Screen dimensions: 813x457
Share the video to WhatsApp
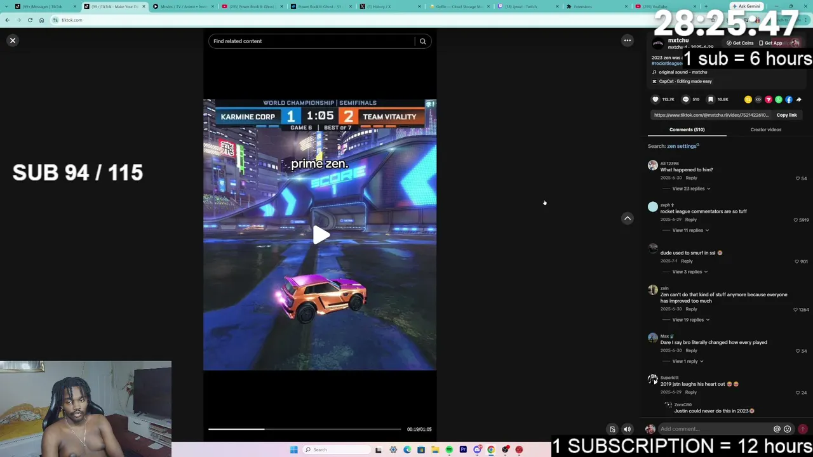tap(779, 100)
